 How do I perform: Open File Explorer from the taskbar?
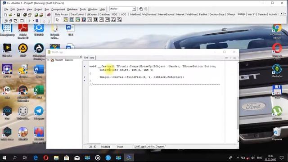56,158
